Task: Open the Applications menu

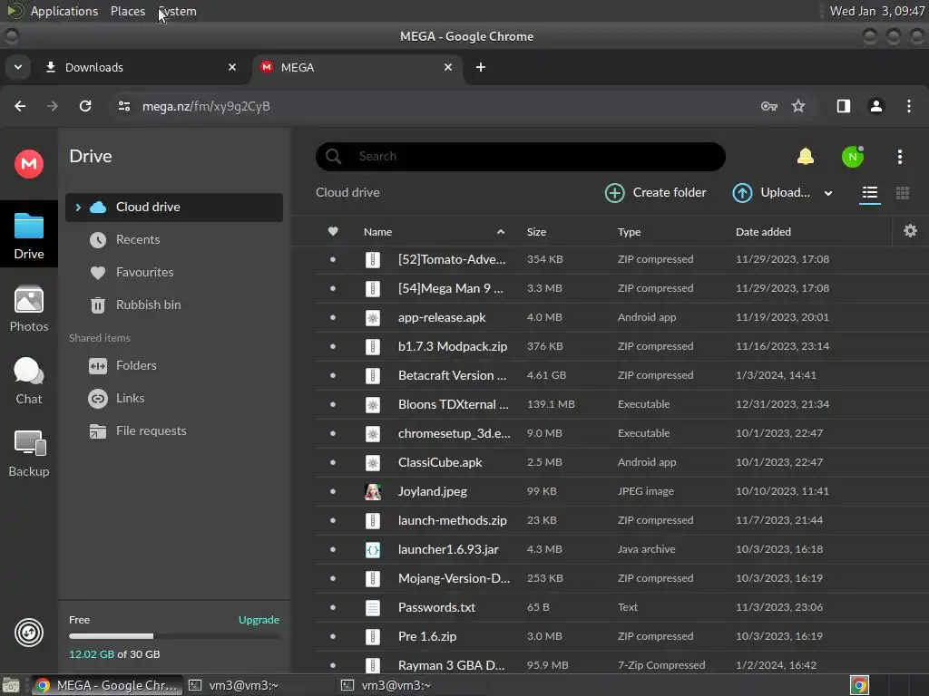Action: pyautogui.click(x=64, y=11)
